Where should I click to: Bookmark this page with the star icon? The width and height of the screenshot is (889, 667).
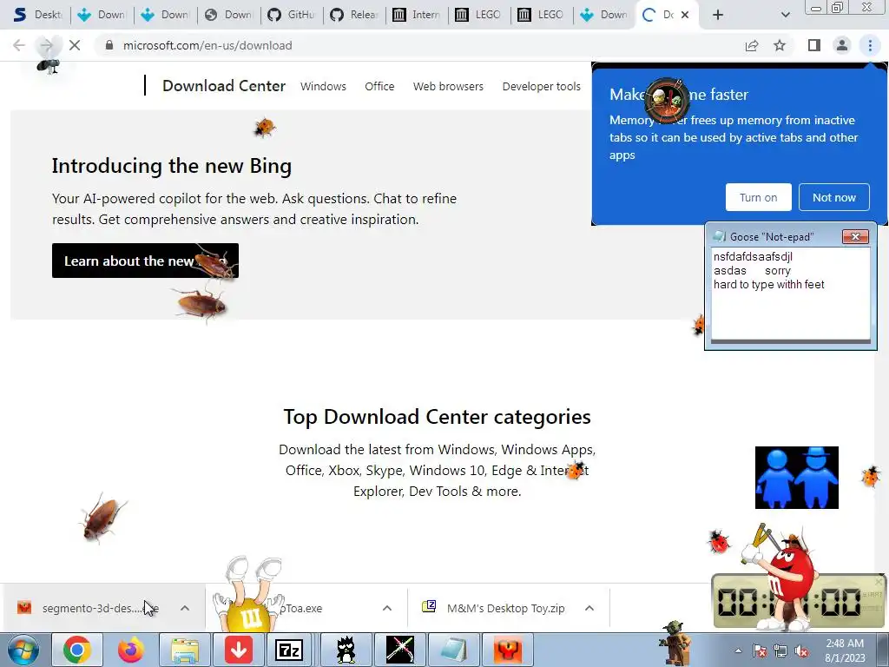click(x=780, y=45)
